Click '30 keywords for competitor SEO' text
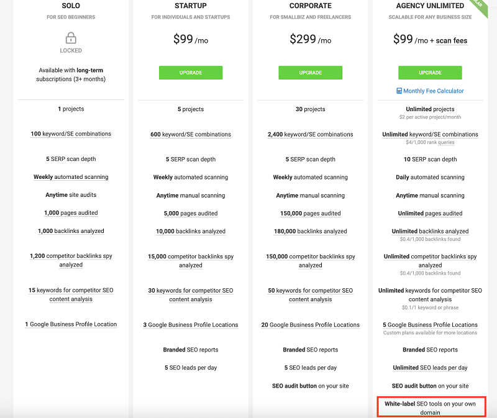 pos(191,290)
